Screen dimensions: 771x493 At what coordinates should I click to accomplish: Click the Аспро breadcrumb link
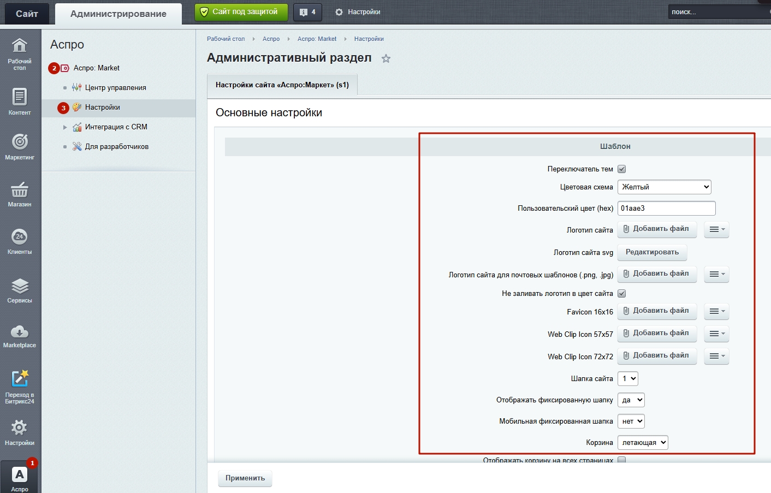pyautogui.click(x=271, y=39)
